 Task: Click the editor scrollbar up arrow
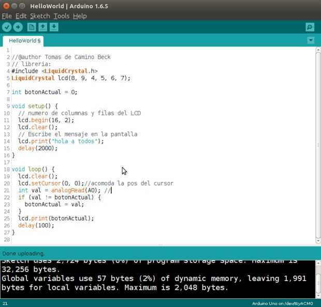coord(318,49)
